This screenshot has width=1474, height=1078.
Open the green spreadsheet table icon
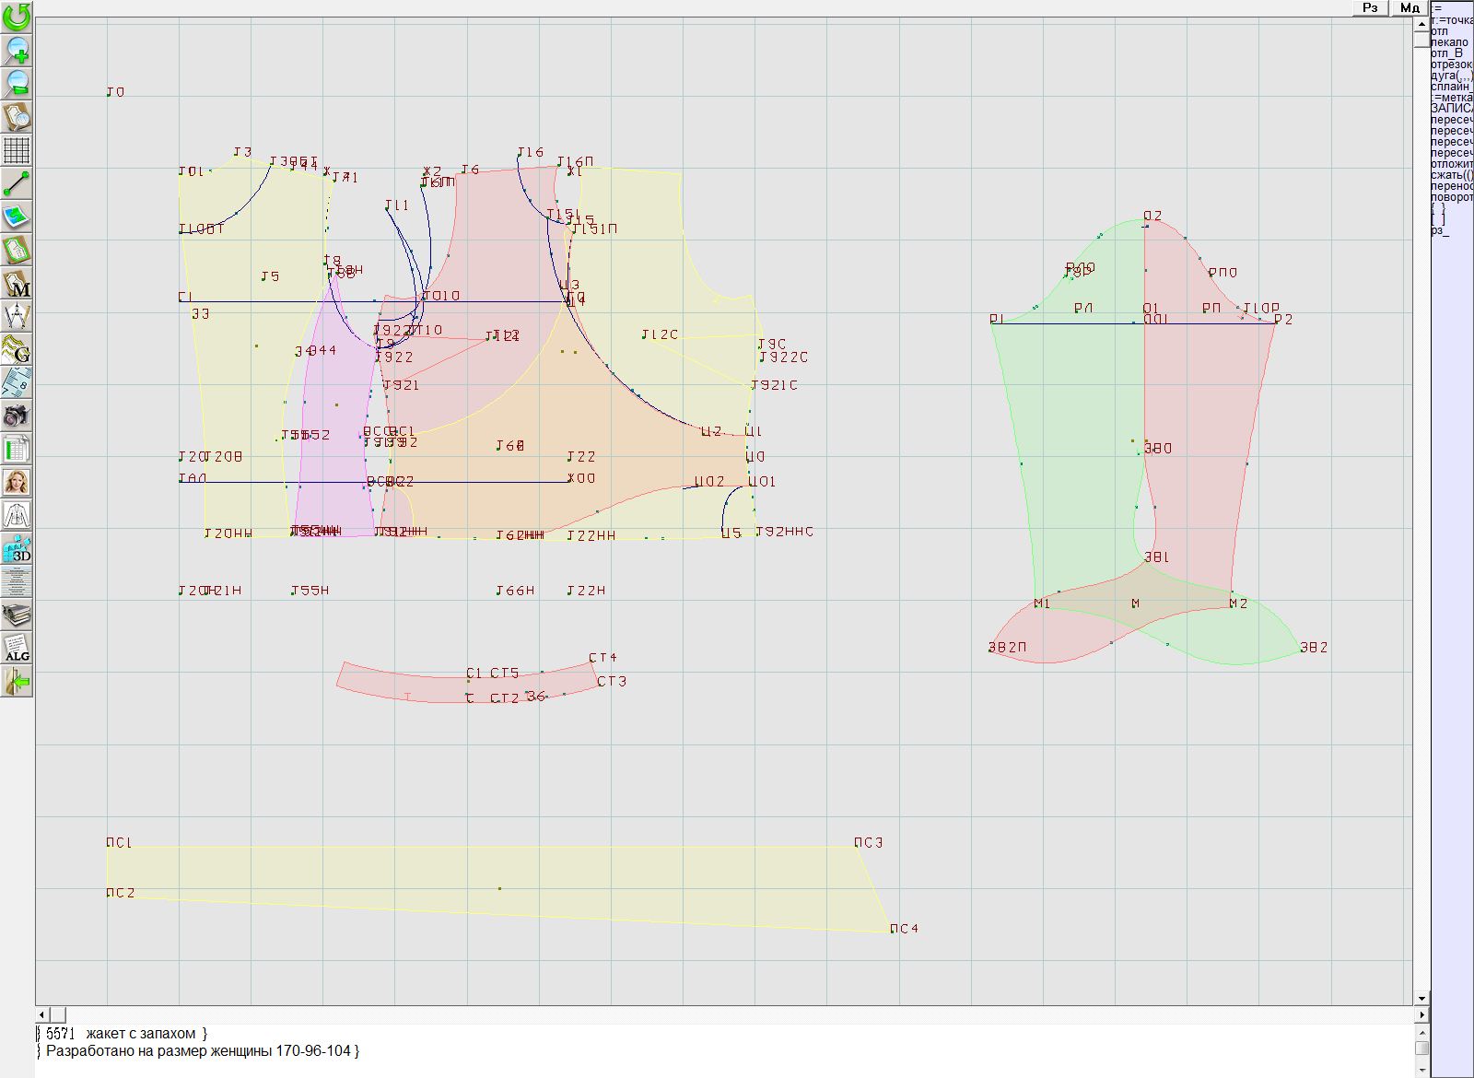(x=17, y=450)
